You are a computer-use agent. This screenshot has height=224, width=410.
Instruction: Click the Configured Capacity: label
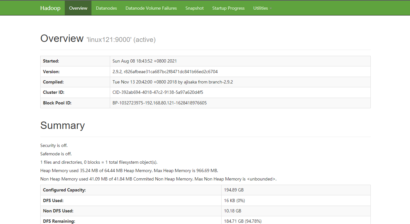[x=64, y=190]
